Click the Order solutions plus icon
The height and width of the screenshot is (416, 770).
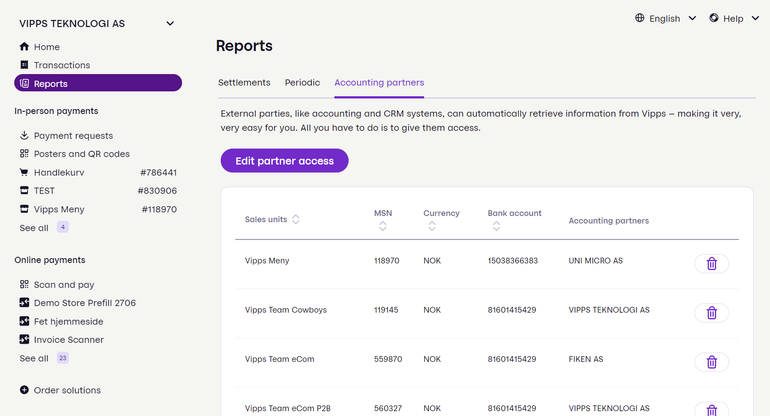[x=24, y=390]
